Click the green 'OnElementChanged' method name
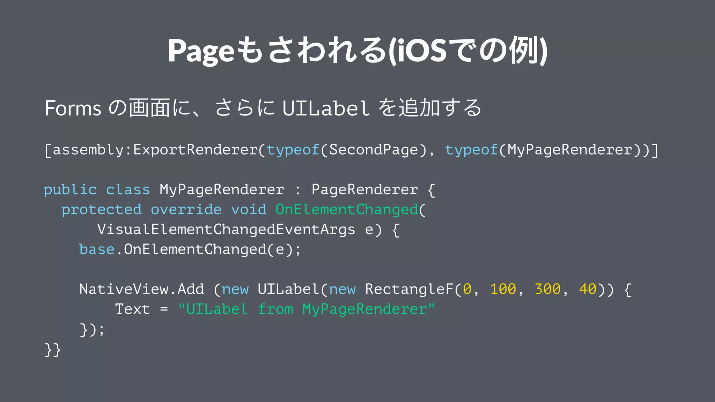This screenshot has width=715, height=402. tap(347, 210)
